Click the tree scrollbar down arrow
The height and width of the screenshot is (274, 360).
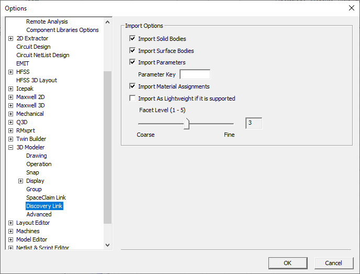click(108, 244)
